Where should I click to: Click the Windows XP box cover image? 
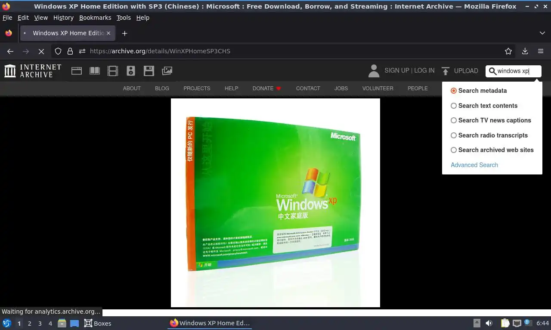point(275,203)
